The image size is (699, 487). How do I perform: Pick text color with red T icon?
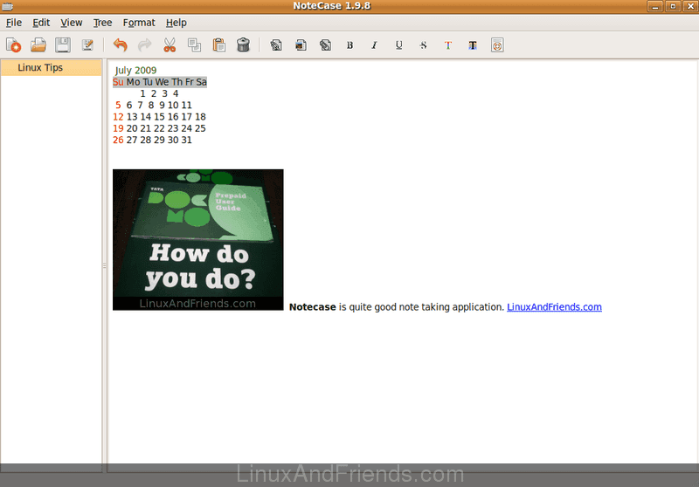point(448,45)
